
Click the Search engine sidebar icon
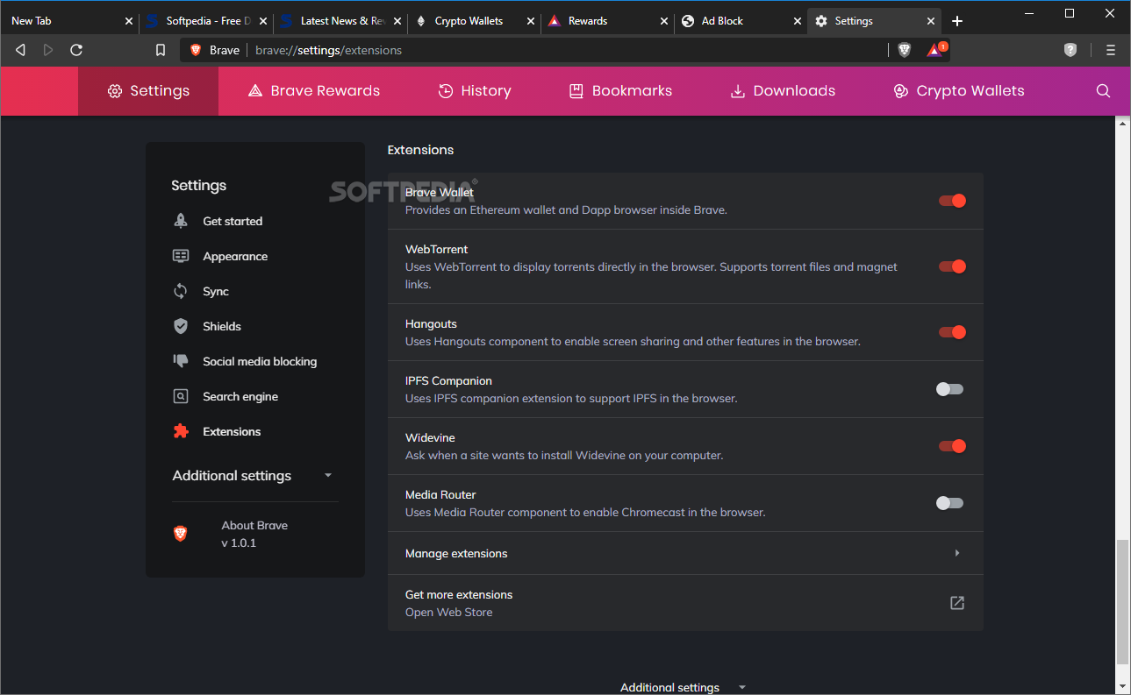[181, 396]
